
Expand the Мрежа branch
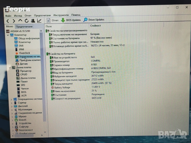click(x=12, y=117)
